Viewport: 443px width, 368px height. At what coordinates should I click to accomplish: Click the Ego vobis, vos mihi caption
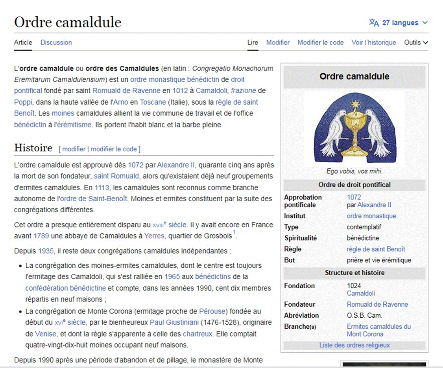tap(354, 171)
